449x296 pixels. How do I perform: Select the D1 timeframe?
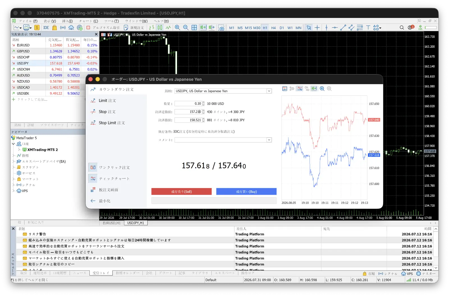click(282, 28)
